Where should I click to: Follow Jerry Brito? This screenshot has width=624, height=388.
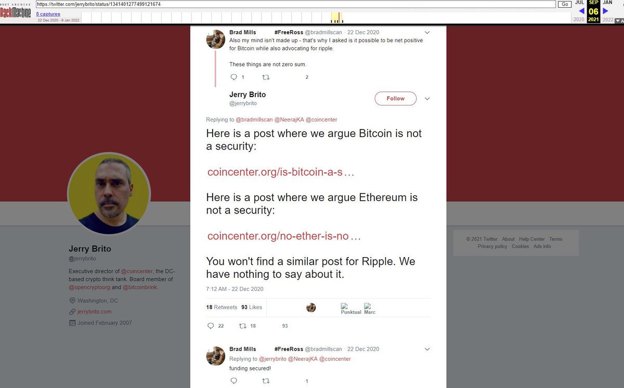395,99
